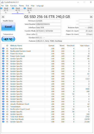
Task: Click the Transfer Mode field
Action: coord(48,31)
